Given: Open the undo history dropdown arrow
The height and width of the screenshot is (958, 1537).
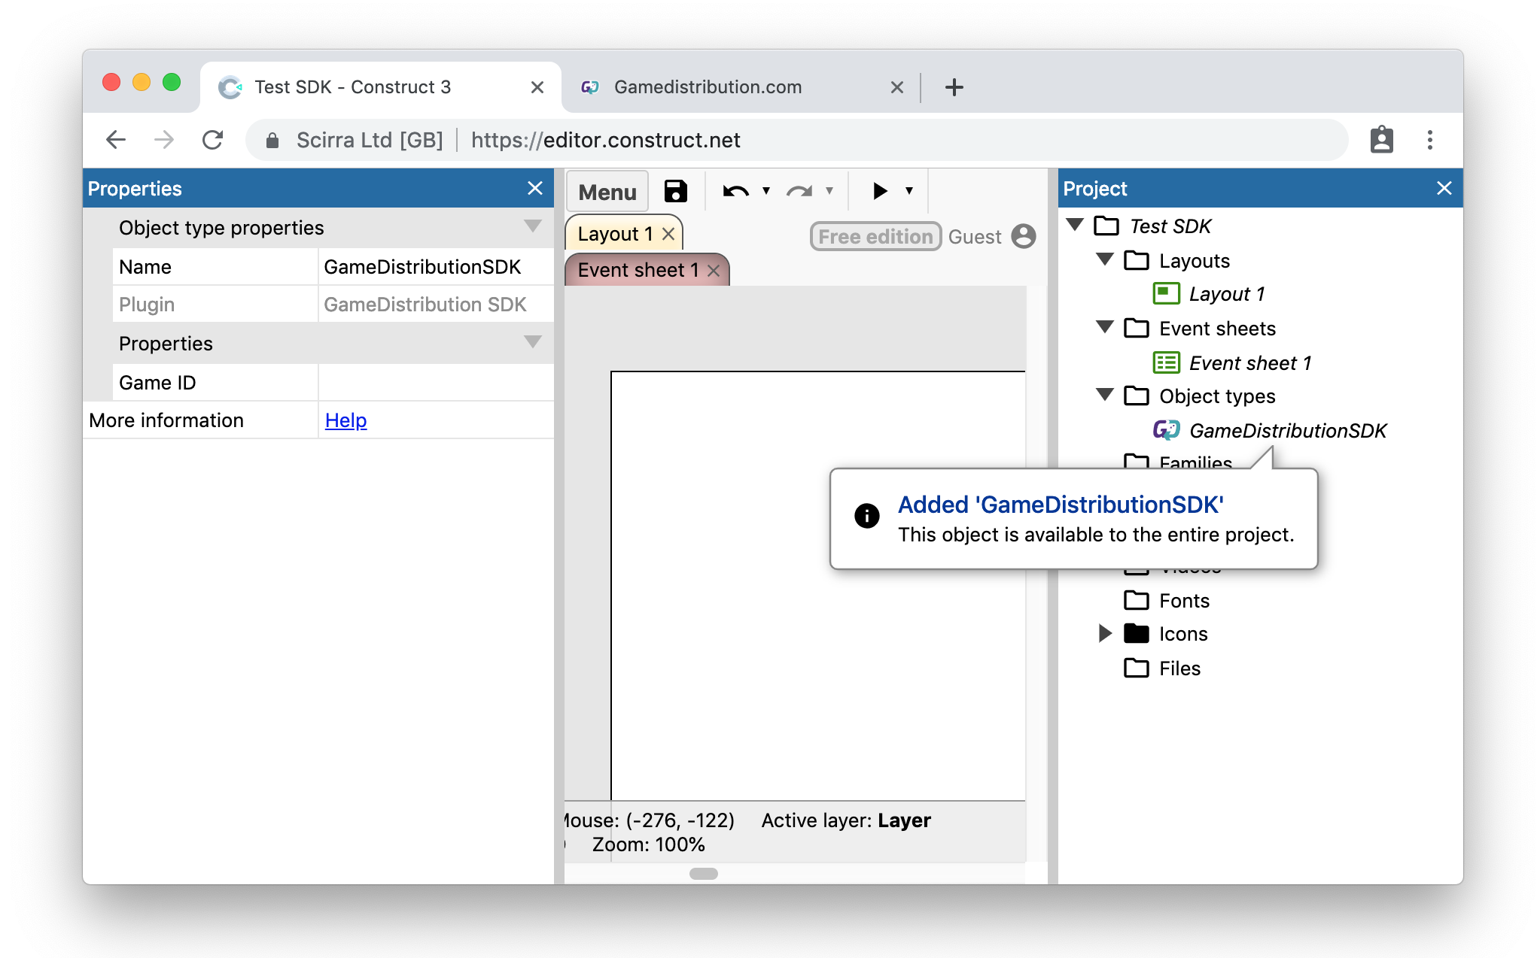Looking at the screenshot, I should point(766,191).
